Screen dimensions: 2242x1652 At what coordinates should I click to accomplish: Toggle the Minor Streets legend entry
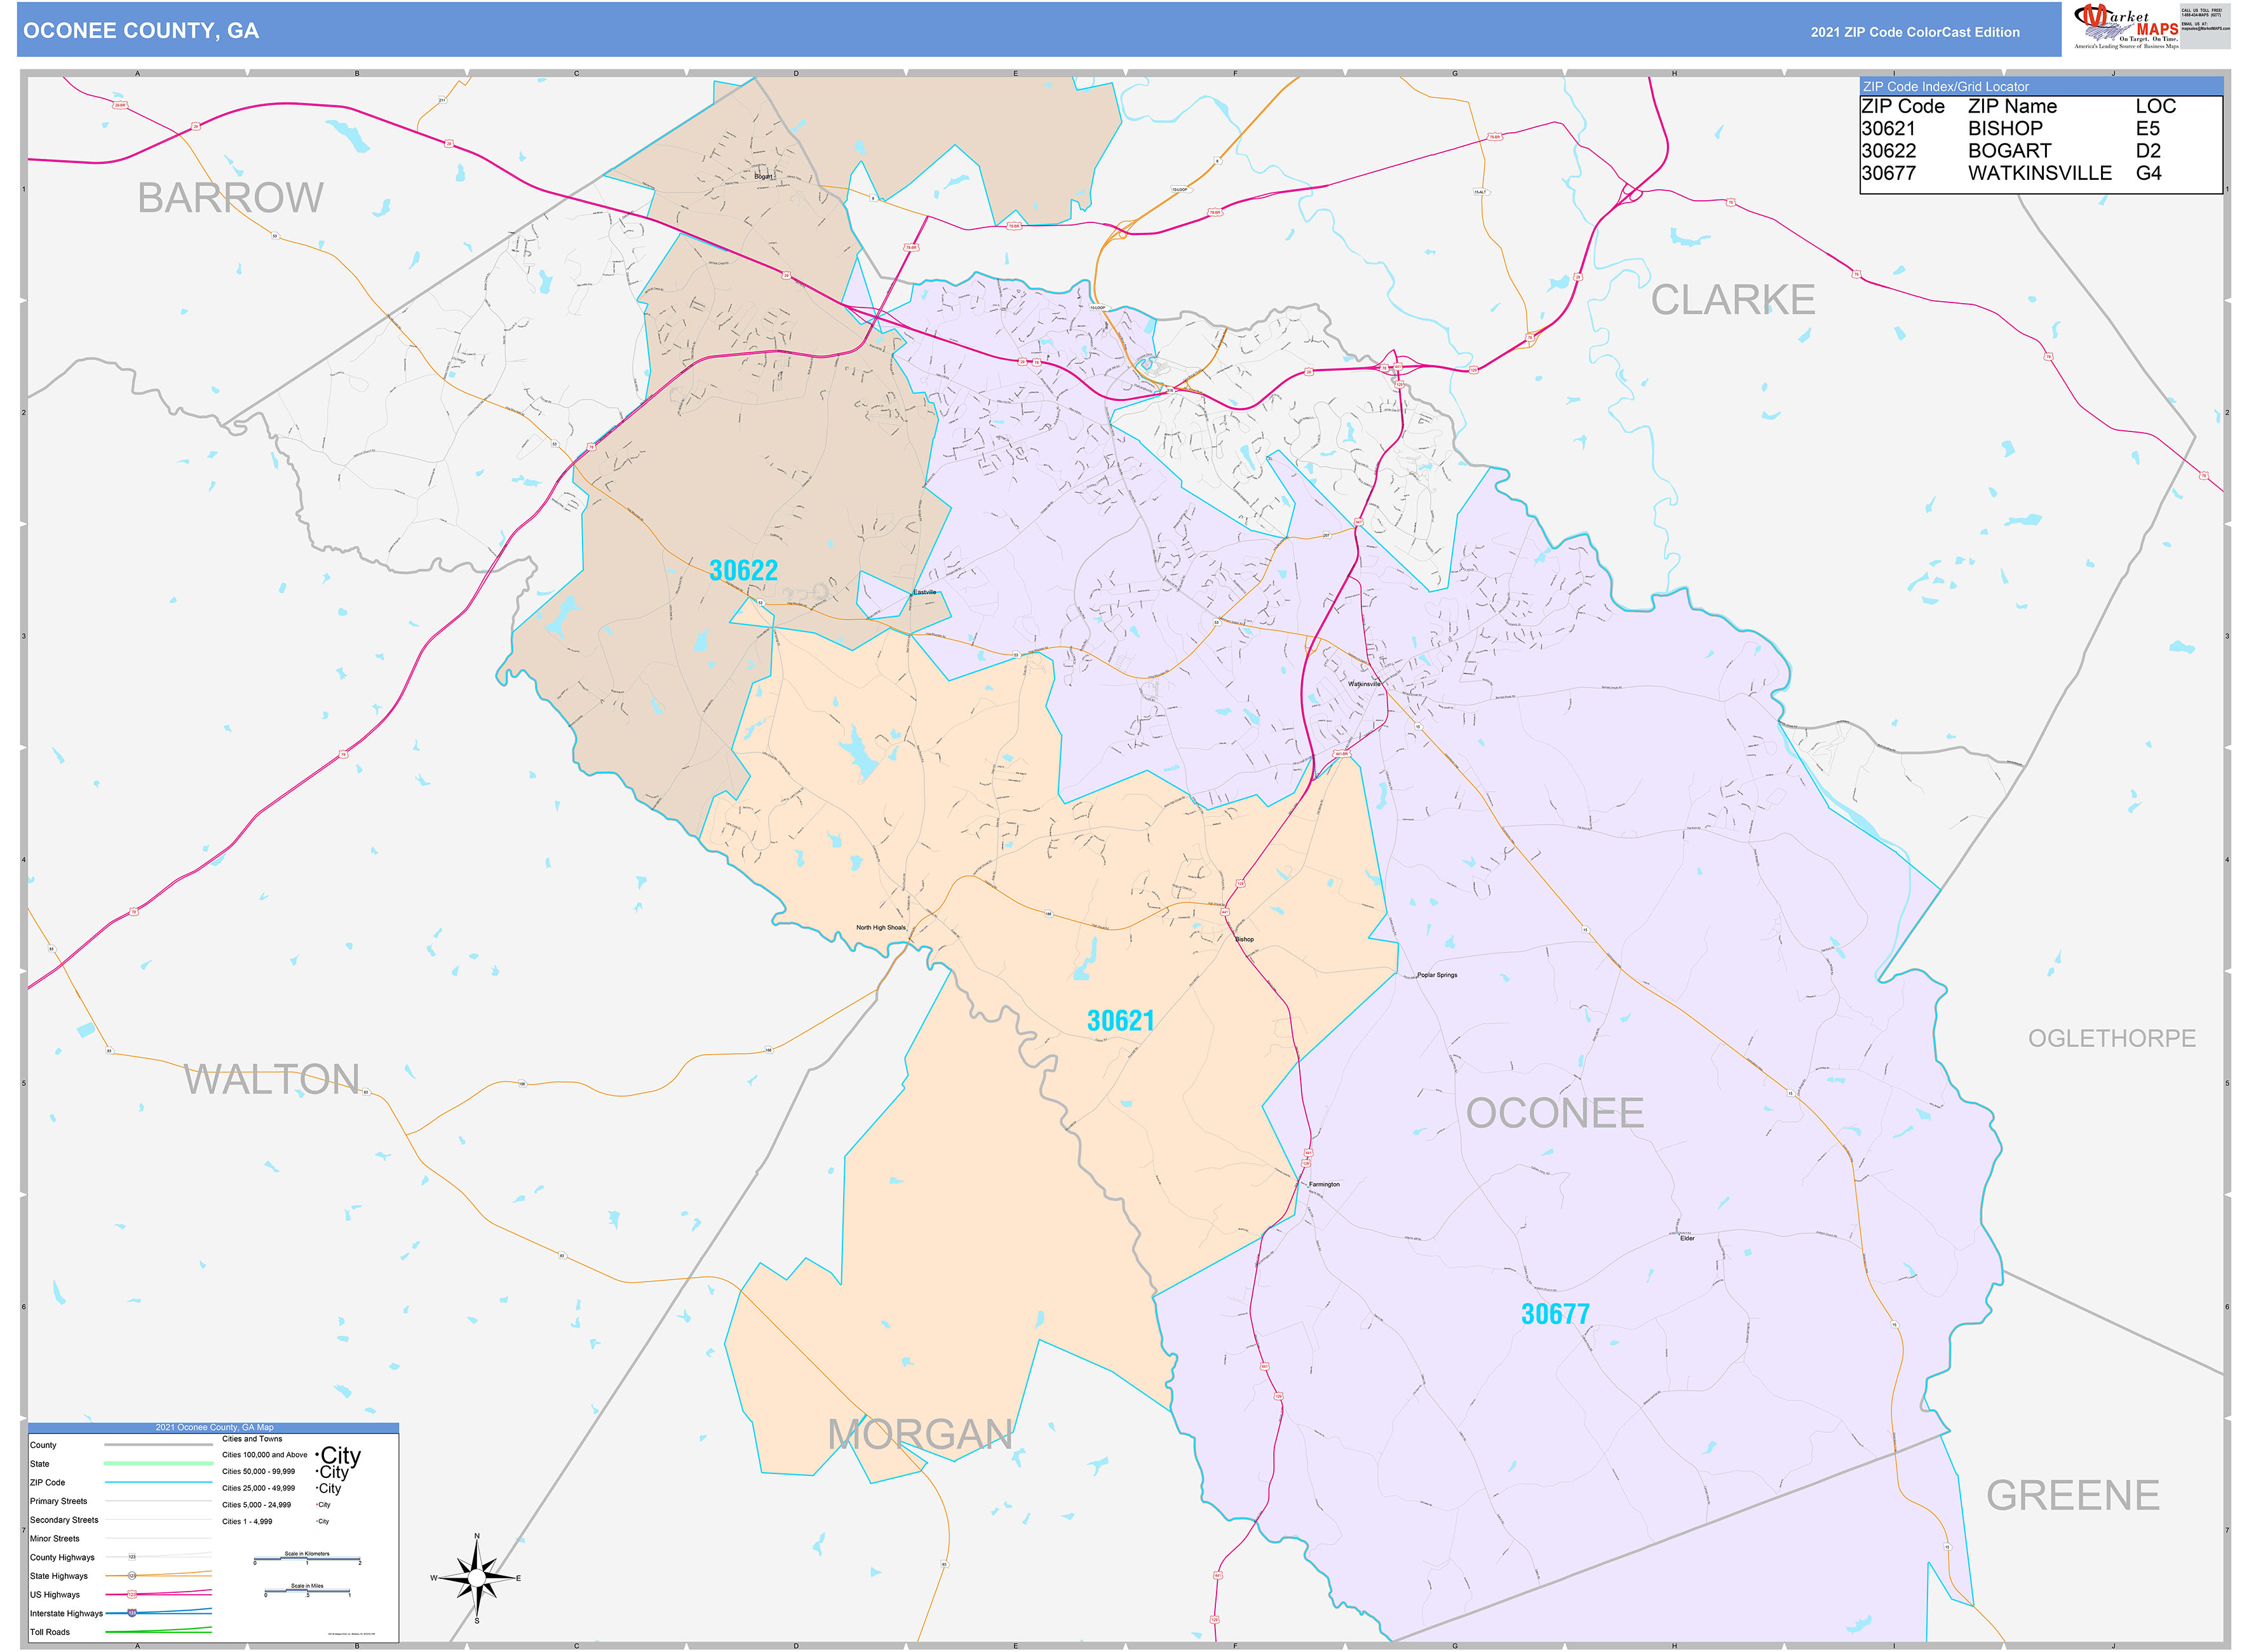coord(56,1538)
